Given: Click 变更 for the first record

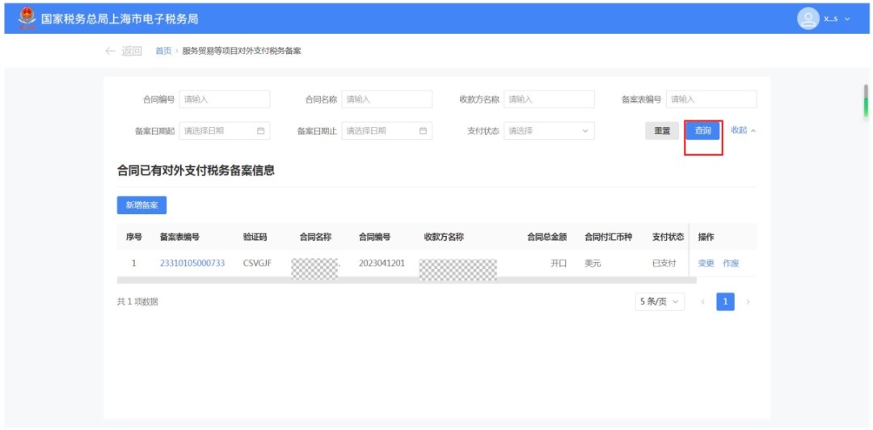Looking at the screenshot, I should pos(706,263).
